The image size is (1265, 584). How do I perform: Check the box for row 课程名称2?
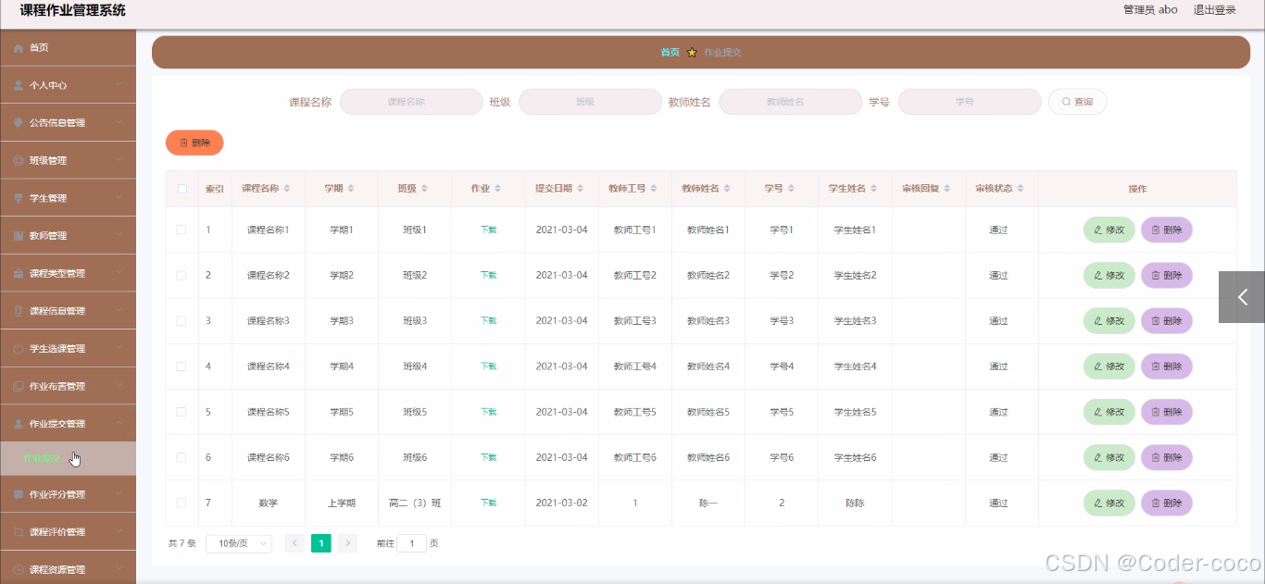(182, 275)
